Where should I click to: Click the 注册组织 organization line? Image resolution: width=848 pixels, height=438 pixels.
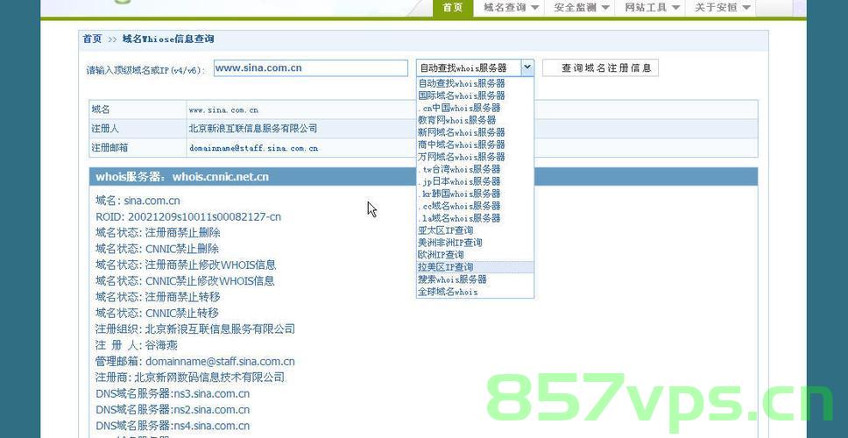[x=195, y=329]
